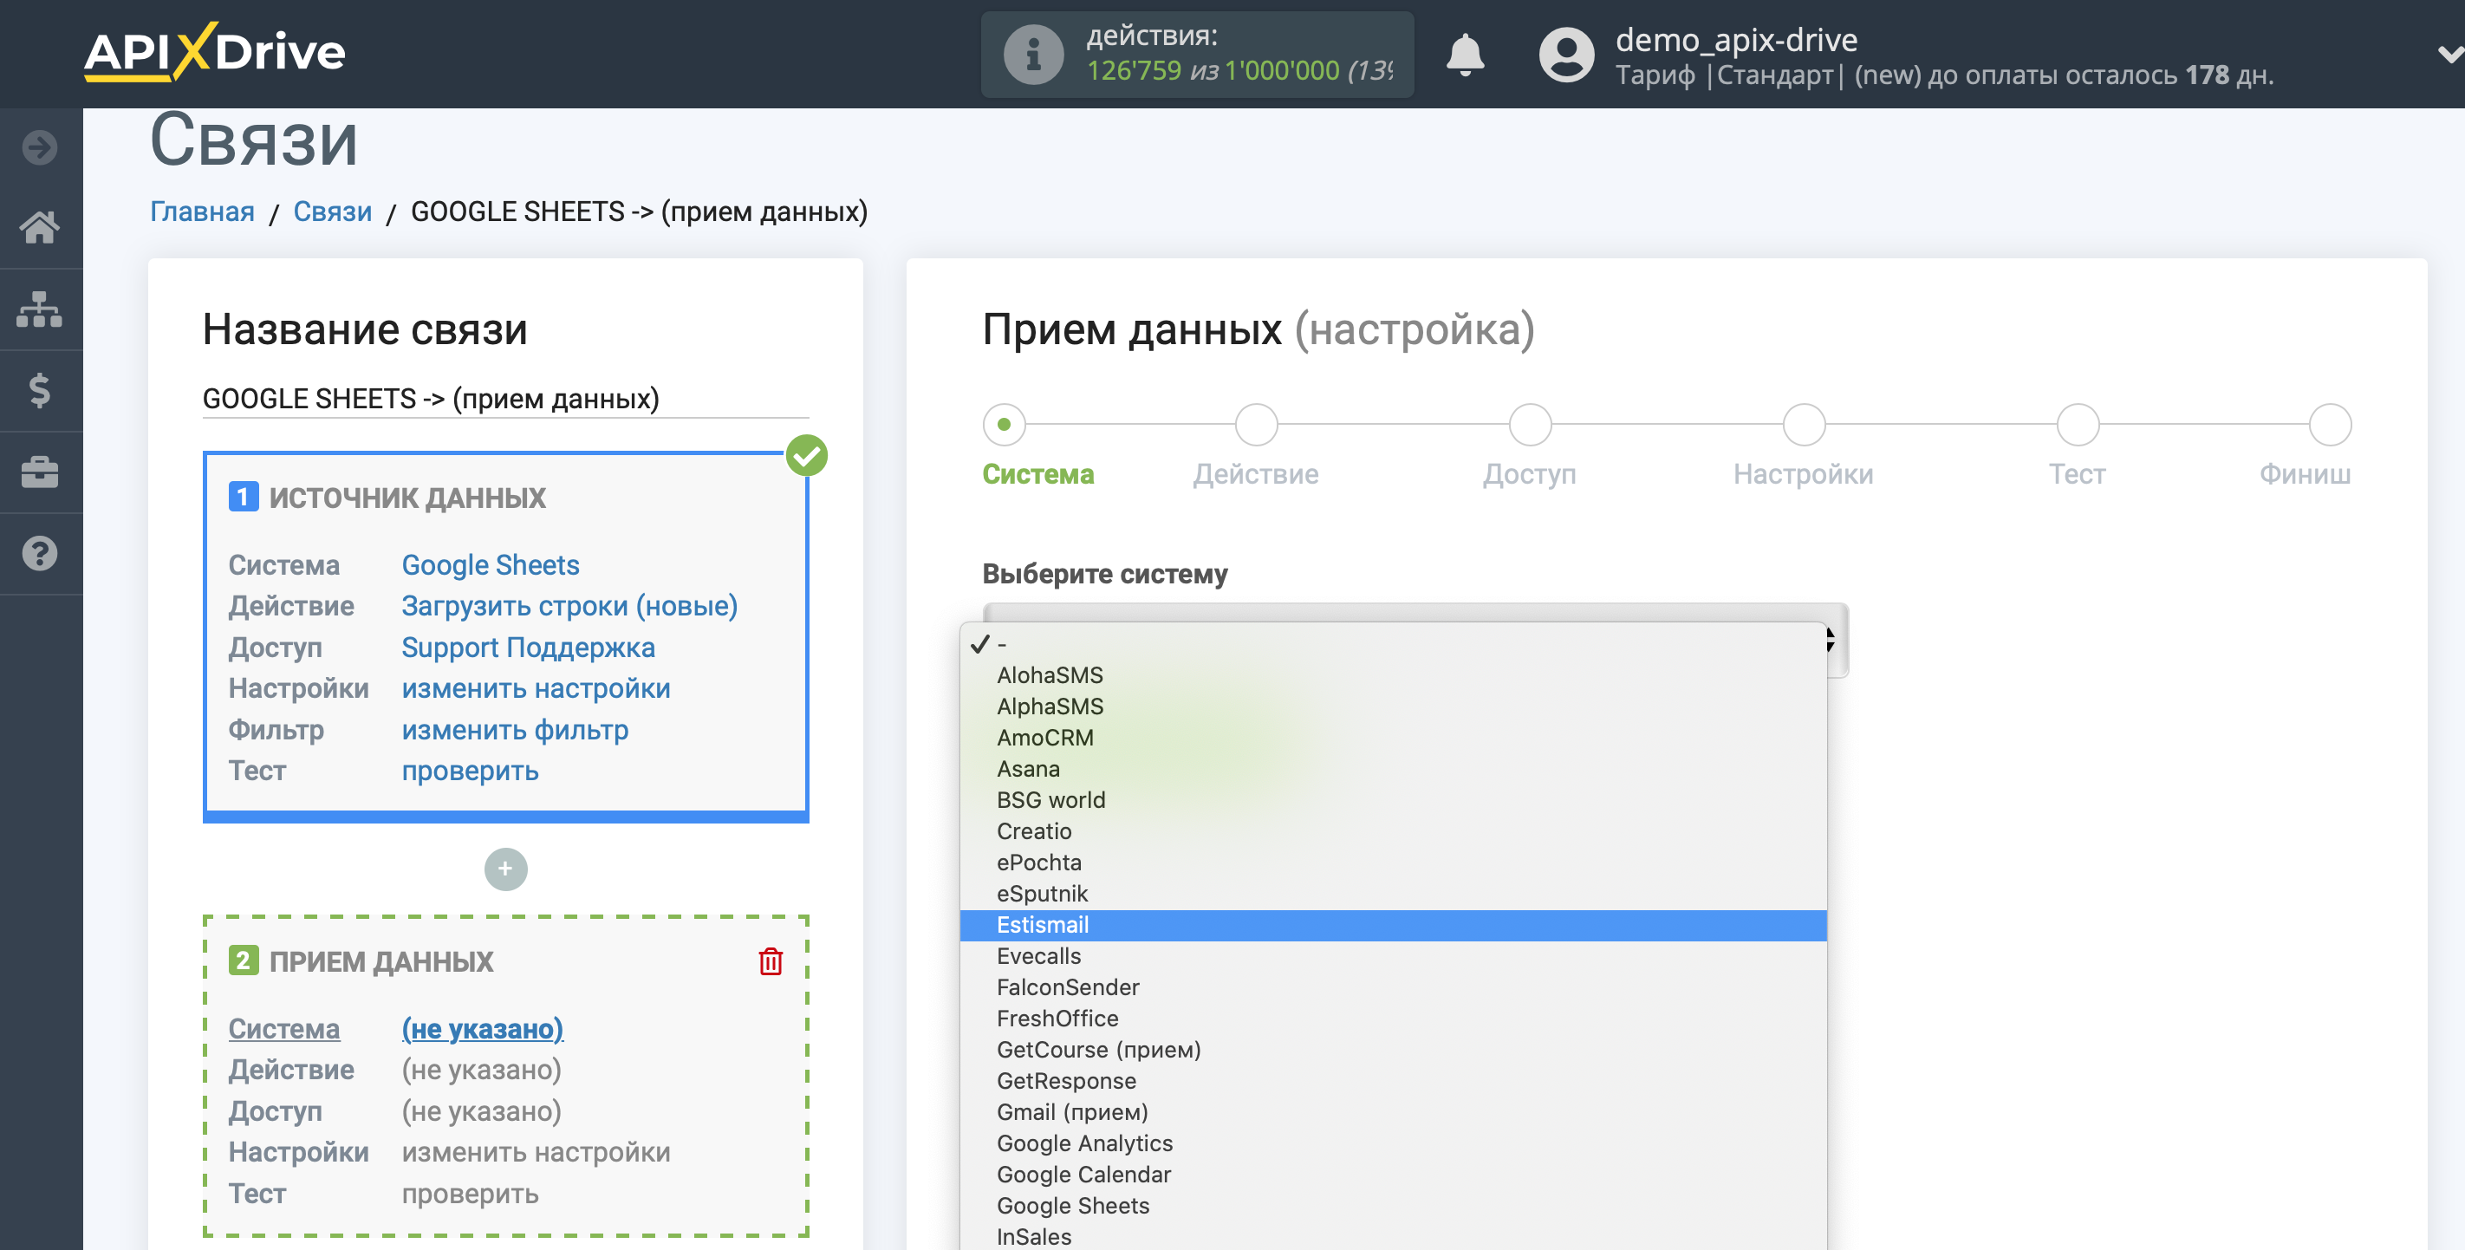The width and height of the screenshot is (2465, 1250).
Task: Choose AmoCRM from the system list
Action: pyautogui.click(x=1392, y=738)
